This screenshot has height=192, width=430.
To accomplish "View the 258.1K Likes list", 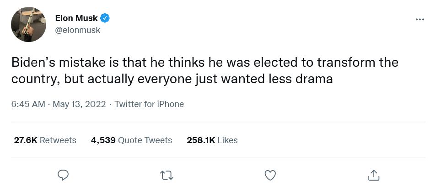I will point(212,140).
